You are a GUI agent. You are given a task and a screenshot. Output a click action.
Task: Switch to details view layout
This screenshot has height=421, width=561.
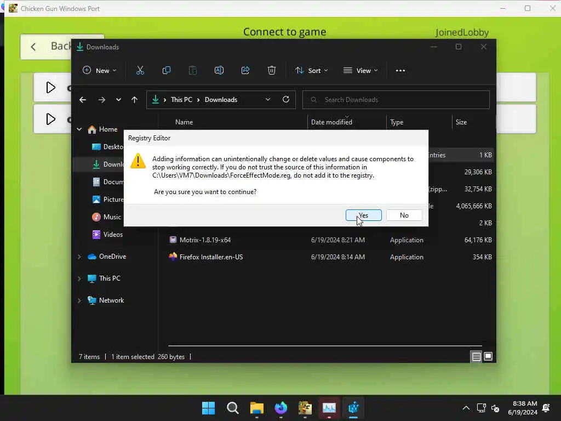(476, 356)
